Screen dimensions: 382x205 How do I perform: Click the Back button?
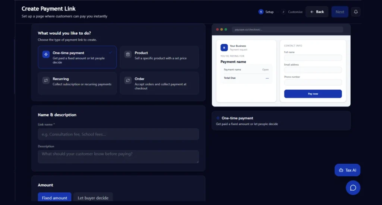pyautogui.click(x=317, y=12)
